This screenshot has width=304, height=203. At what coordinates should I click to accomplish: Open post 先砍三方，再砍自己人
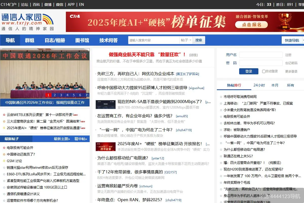136,74
